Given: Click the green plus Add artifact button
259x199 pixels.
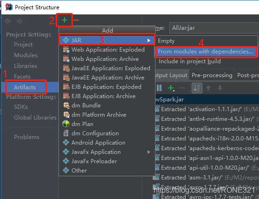Looking at the screenshot, I should (65, 20).
